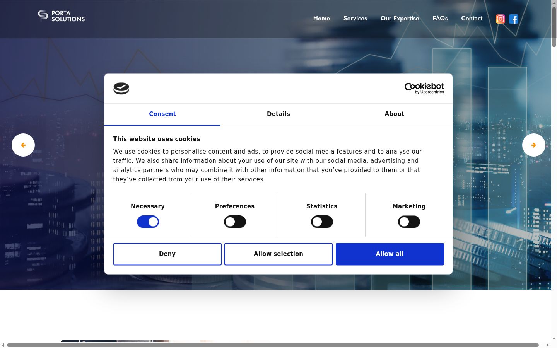This screenshot has width=557, height=348.
Task: Open the Facebook icon link
Action: click(514, 19)
